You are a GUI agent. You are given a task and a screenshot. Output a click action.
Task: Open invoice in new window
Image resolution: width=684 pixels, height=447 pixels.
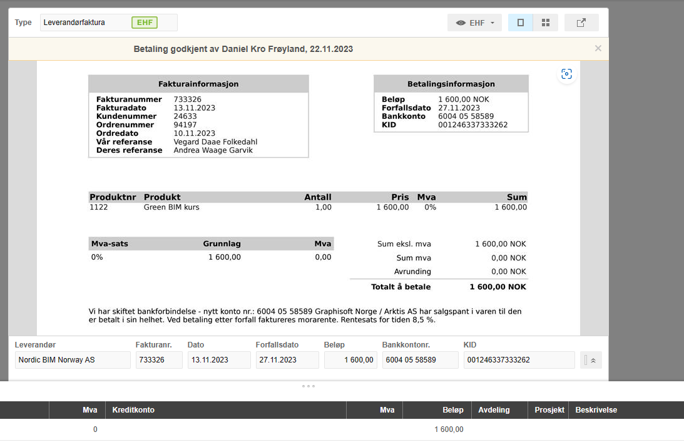581,23
